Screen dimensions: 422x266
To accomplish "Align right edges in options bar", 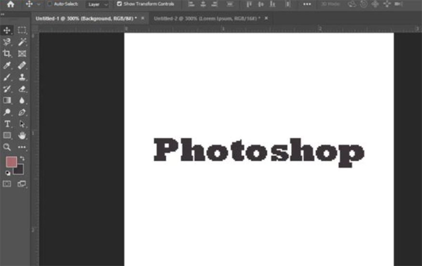I will 215,4.
